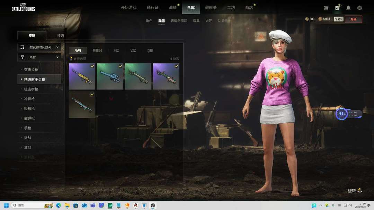This screenshot has width=374, height=210.
Task: Go to 开始游戏 in the top menu
Action: coord(128,8)
